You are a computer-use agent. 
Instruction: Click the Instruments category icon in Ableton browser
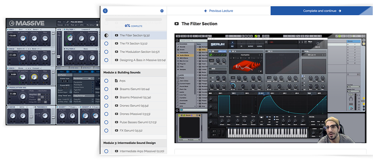tap(178, 52)
